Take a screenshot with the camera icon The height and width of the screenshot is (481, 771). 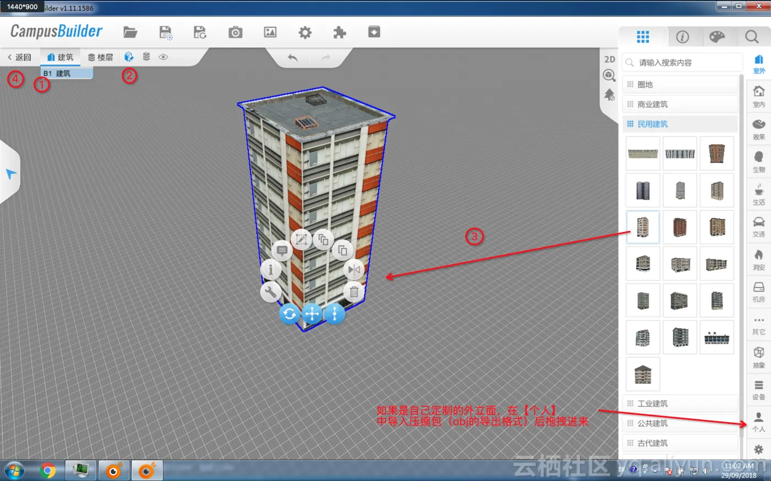[235, 32]
